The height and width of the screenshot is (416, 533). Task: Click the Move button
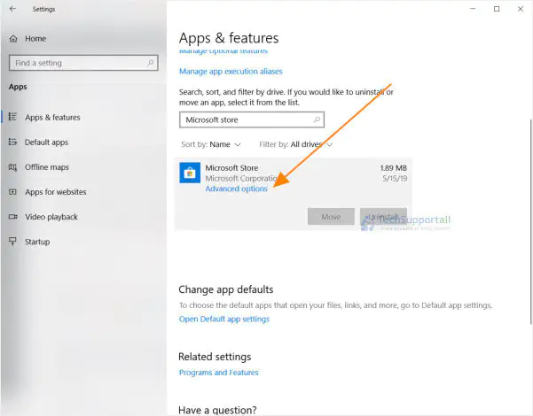click(x=331, y=217)
